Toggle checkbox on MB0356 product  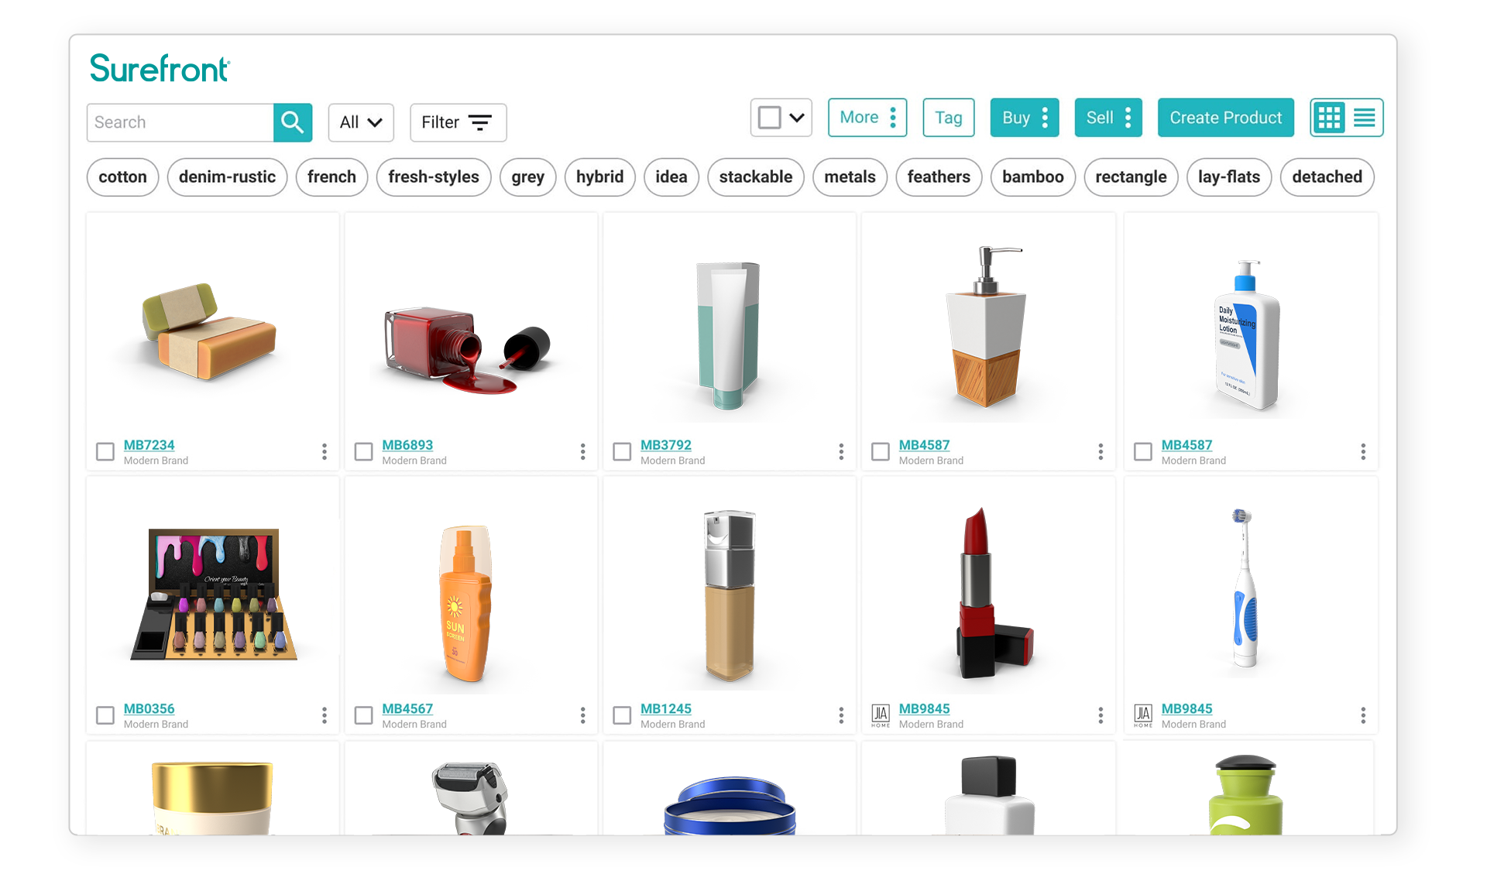pyautogui.click(x=105, y=715)
